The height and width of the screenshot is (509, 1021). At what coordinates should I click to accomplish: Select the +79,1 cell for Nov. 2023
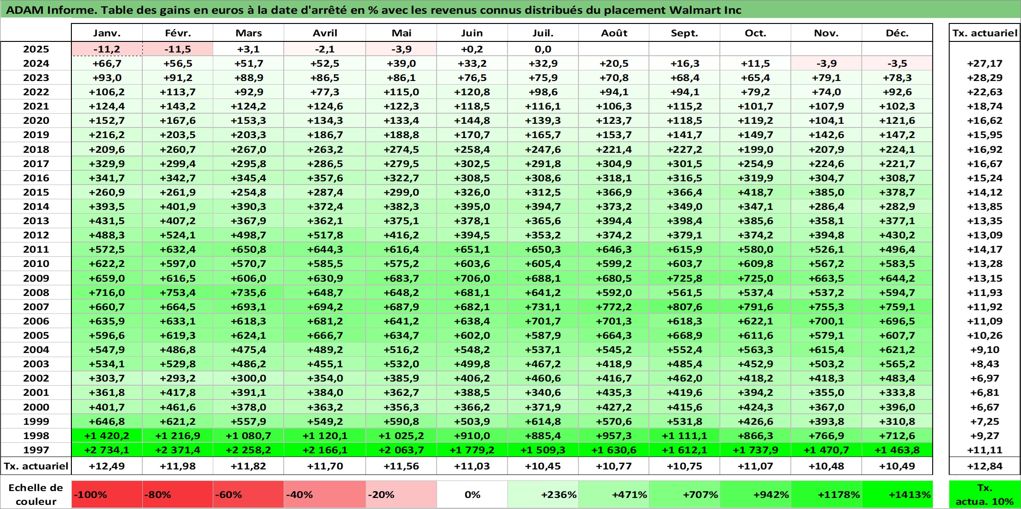pos(826,78)
